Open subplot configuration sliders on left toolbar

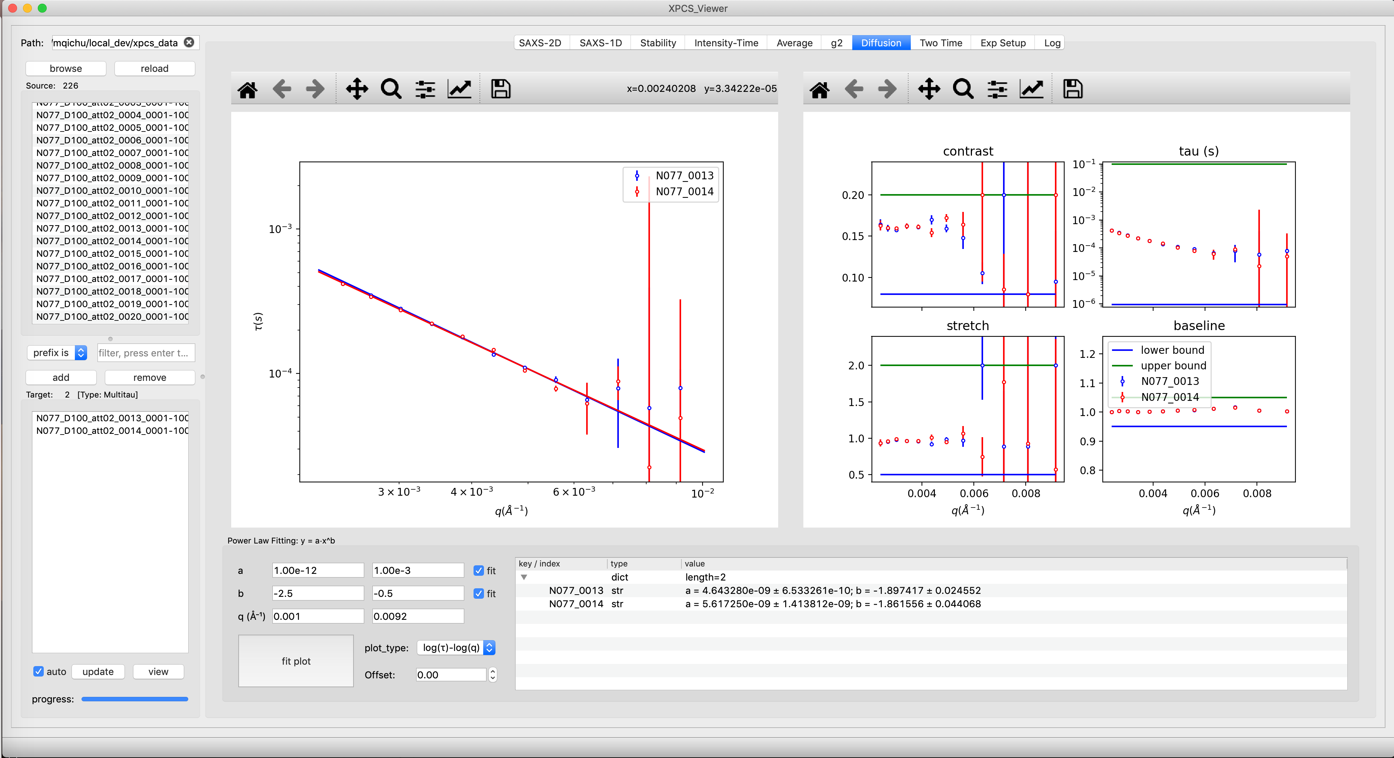click(x=425, y=89)
